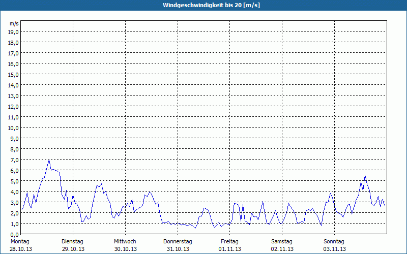Select the 7,0 y-axis label

coord(15,160)
